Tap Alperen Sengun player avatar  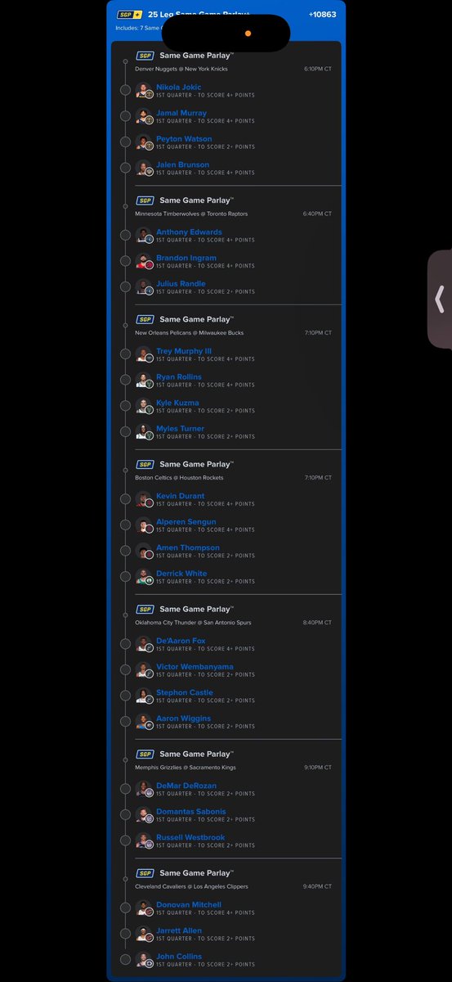click(x=144, y=525)
